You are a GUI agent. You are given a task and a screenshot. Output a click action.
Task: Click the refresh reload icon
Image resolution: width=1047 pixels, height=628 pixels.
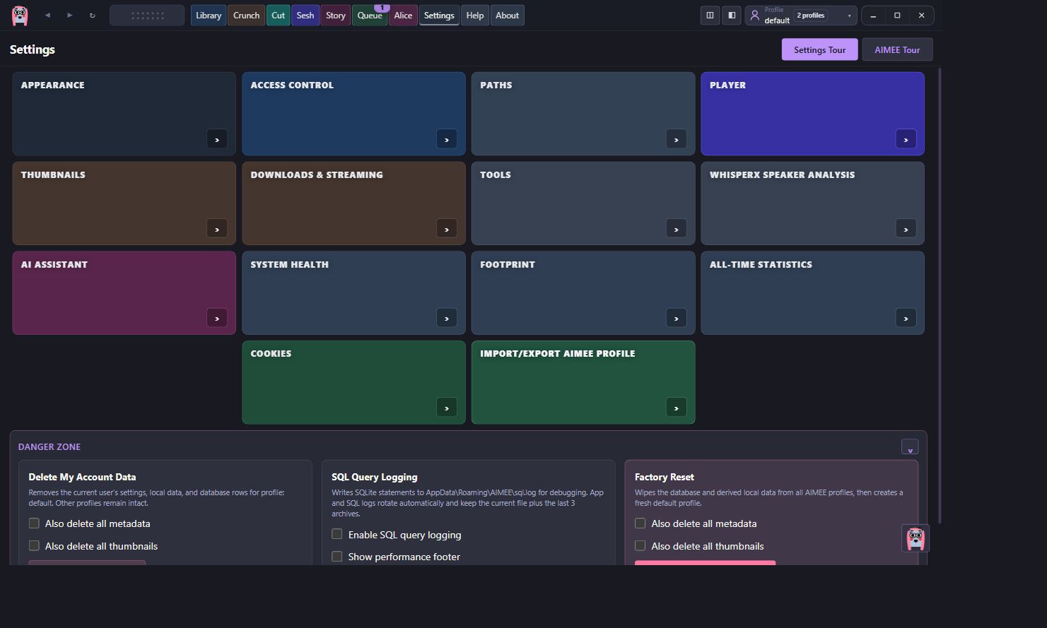[x=93, y=16]
